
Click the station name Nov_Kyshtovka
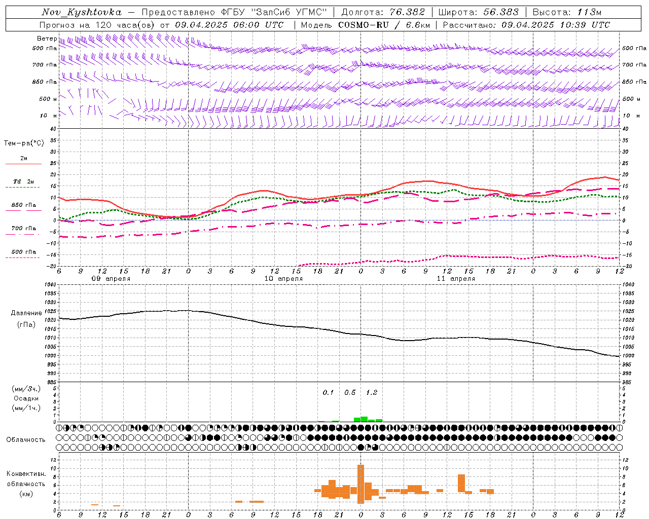click(x=82, y=12)
